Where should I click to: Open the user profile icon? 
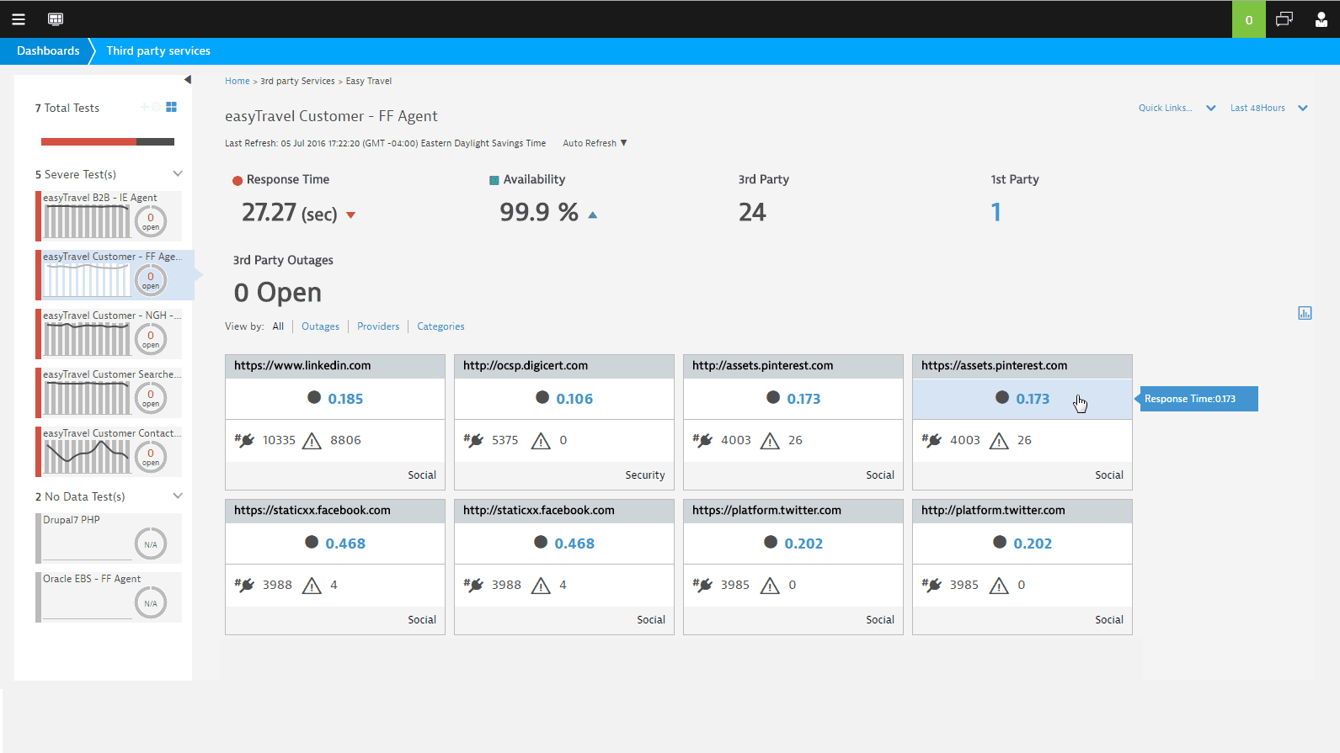pyautogui.click(x=1321, y=19)
